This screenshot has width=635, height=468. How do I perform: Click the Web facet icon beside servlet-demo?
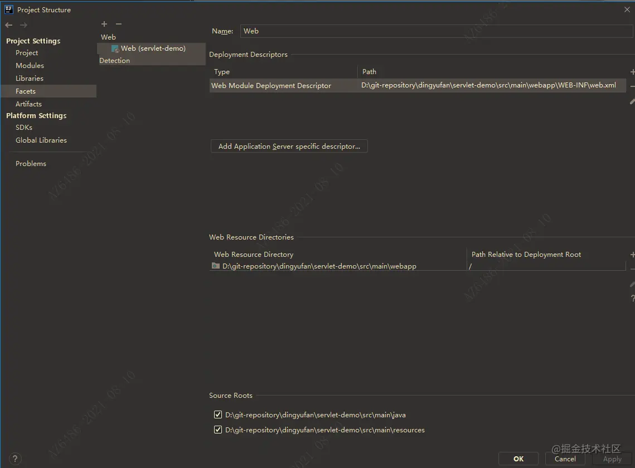pos(115,48)
